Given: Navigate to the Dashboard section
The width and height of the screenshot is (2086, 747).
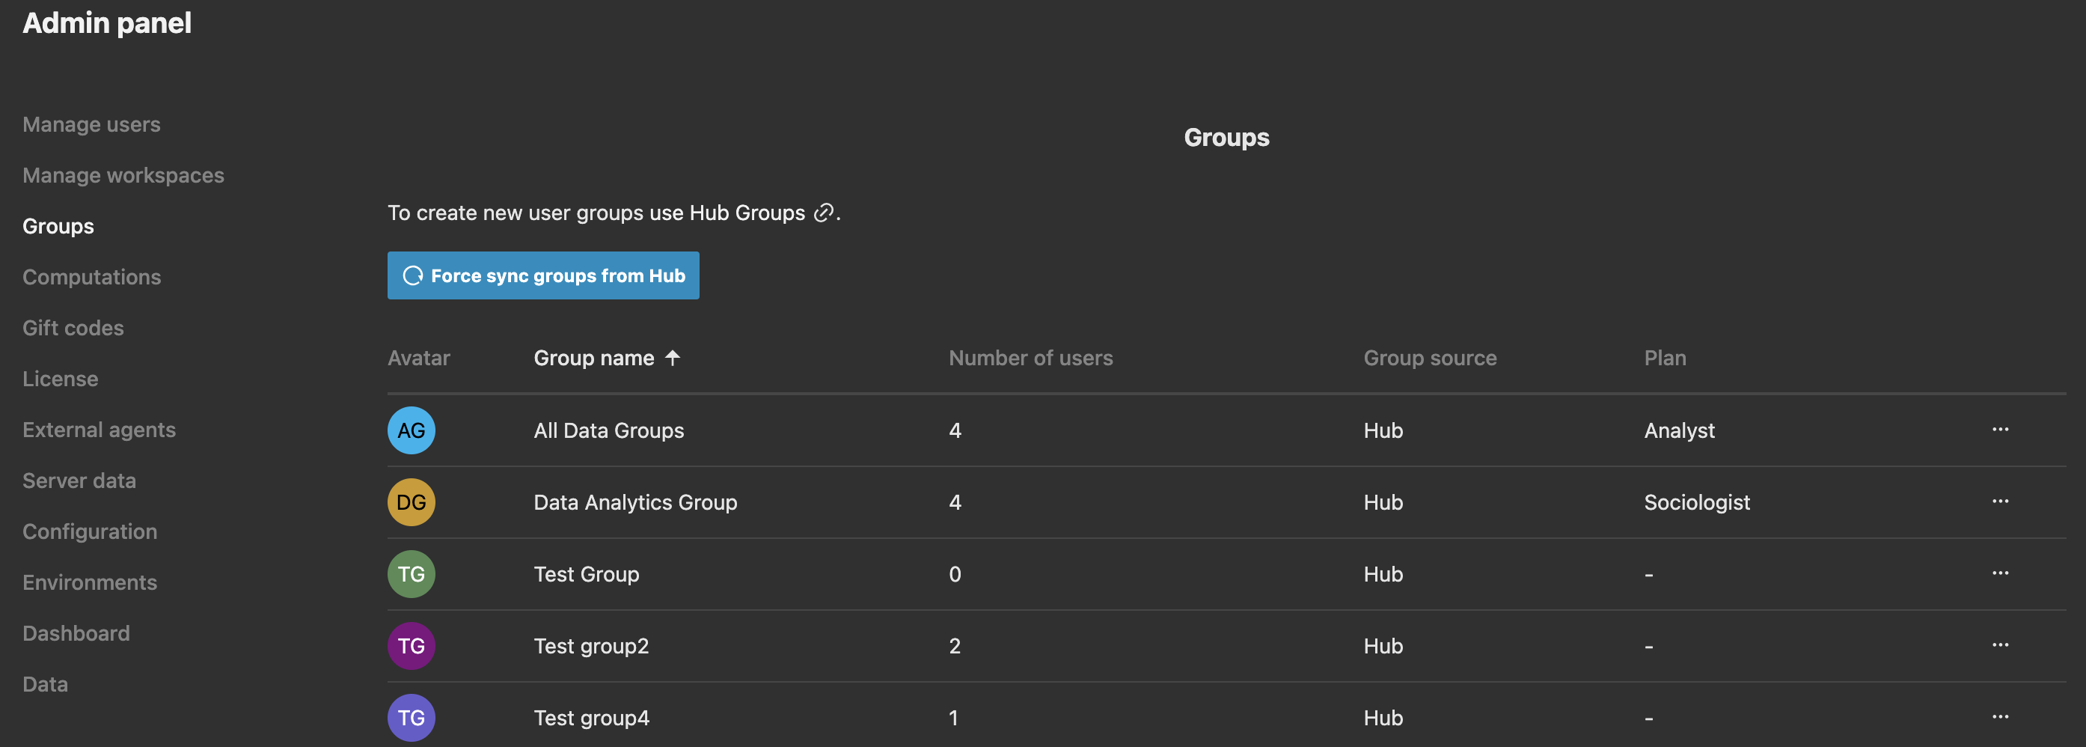Looking at the screenshot, I should (77, 632).
